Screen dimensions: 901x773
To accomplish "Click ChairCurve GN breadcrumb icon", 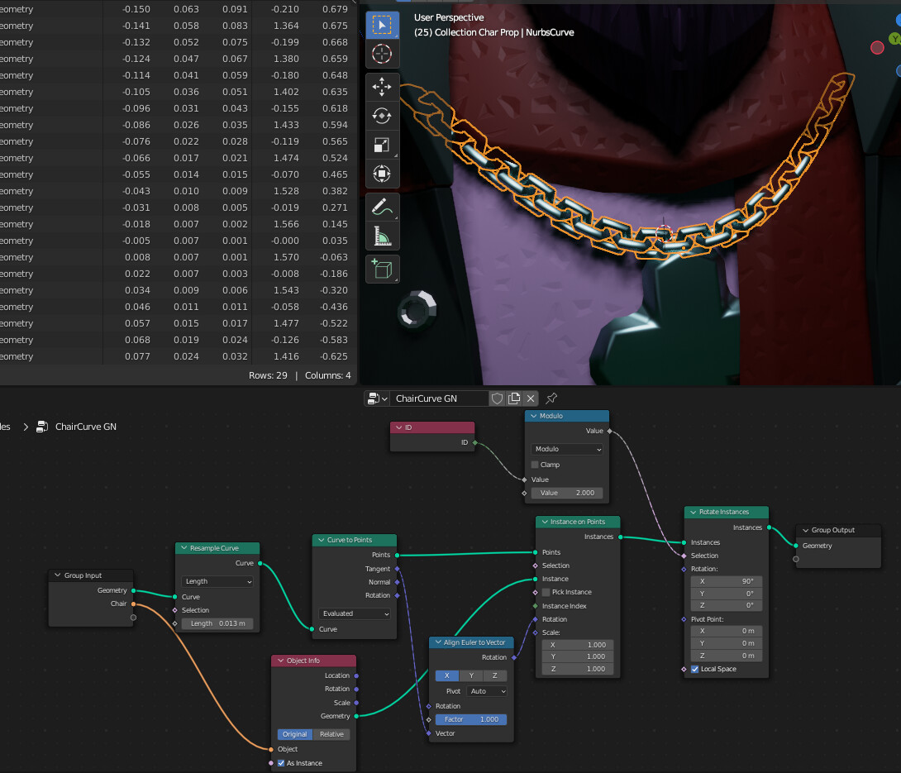I will coord(42,427).
